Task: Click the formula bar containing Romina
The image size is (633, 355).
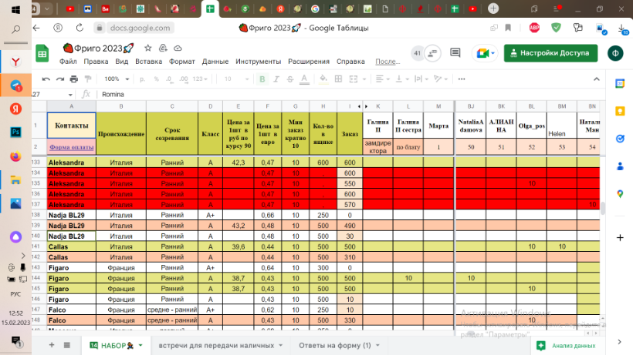Action: [309, 94]
